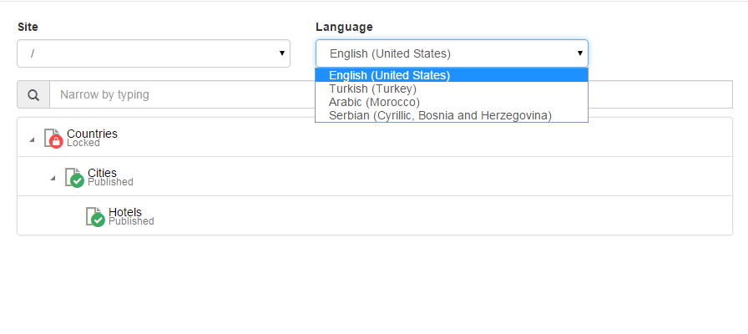748x334 pixels.
Task: Click the Language field label
Action: coord(344,27)
